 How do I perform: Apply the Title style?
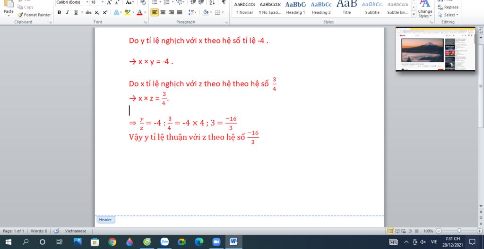pyautogui.click(x=346, y=8)
